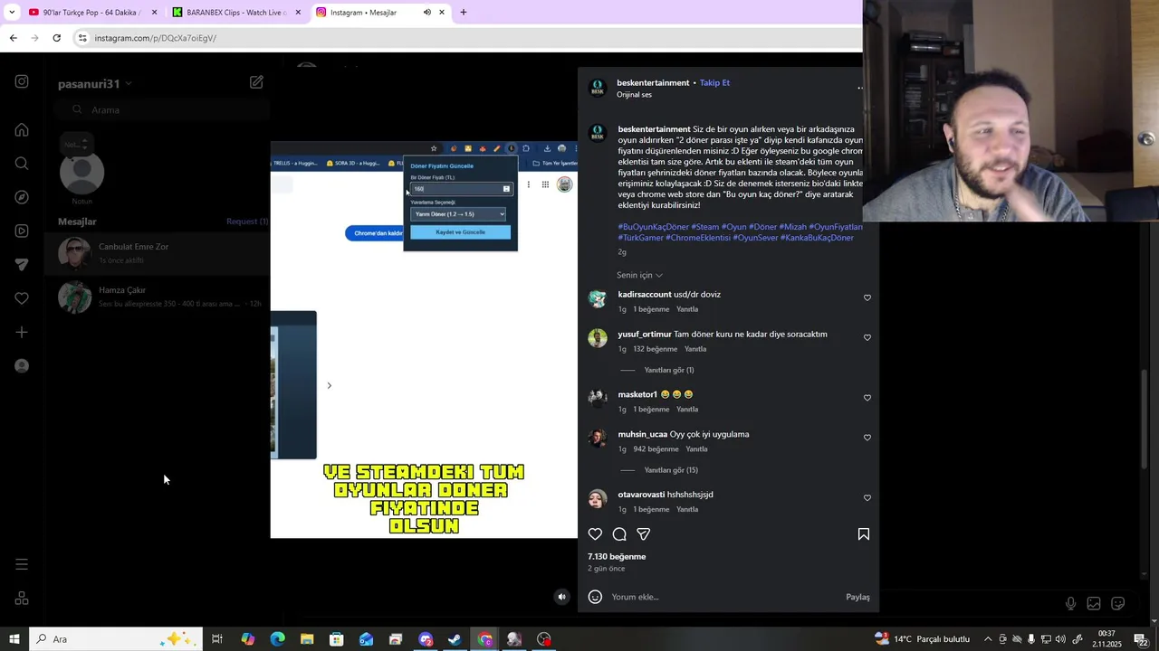Open the Windows Start menu

pyautogui.click(x=14, y=639)
